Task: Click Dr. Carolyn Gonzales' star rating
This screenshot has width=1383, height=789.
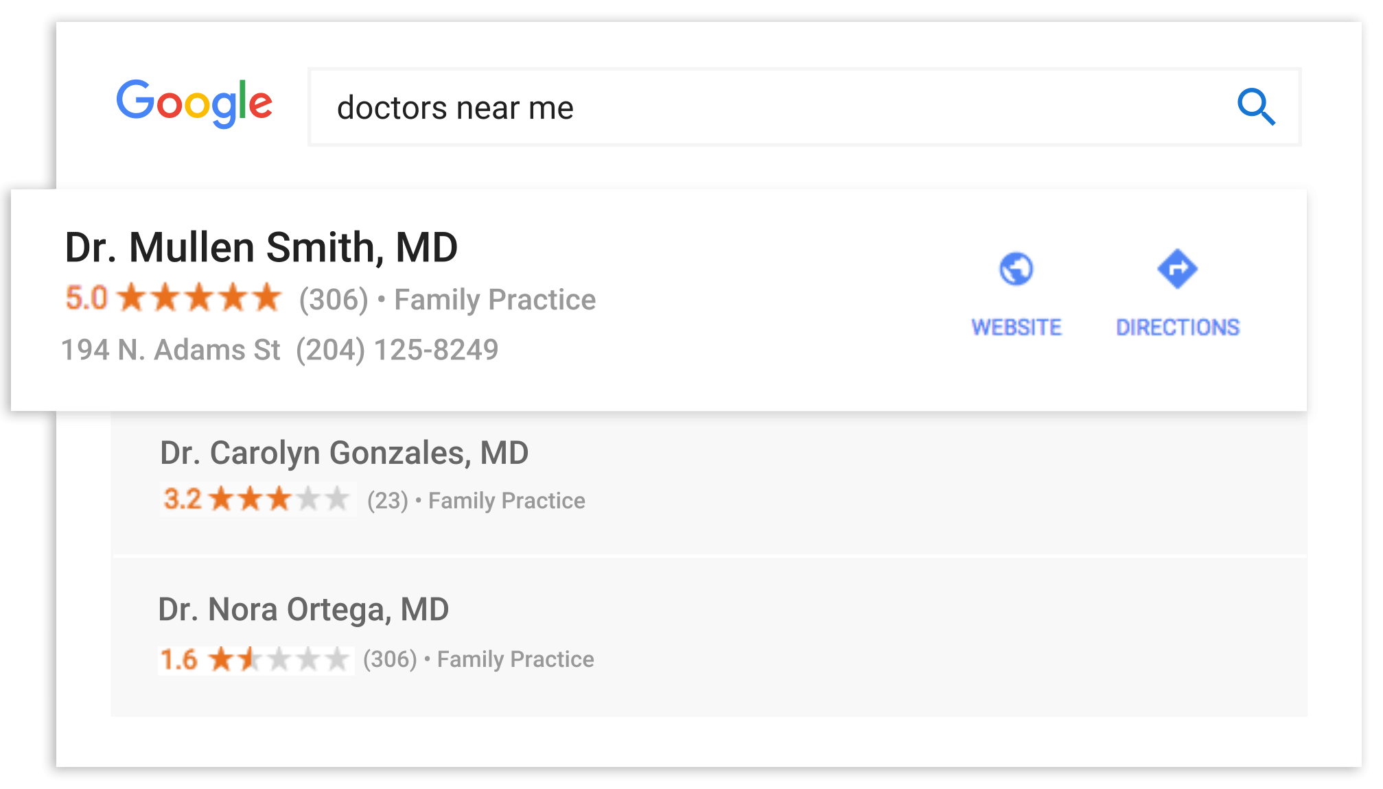Action: pyautogui.click(x=279, y=499)
